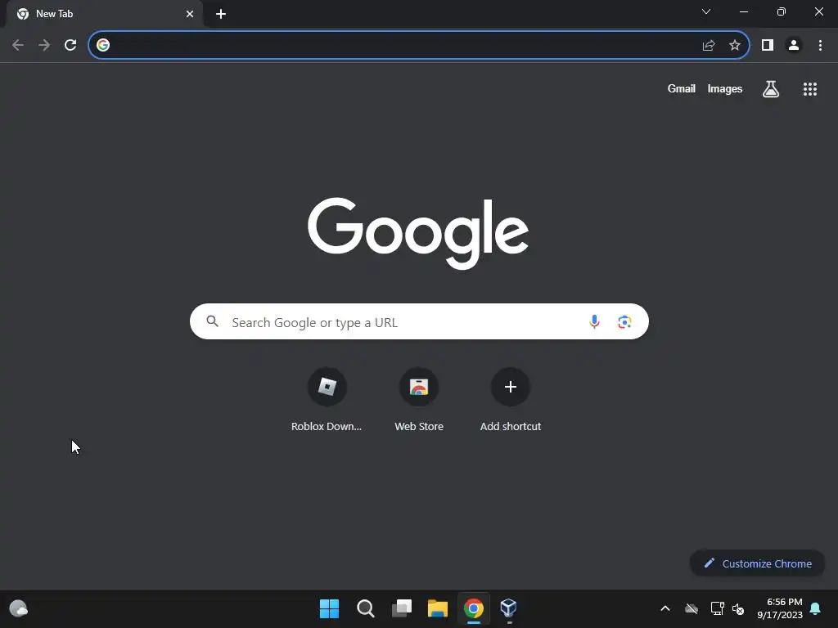
Task: Search by image with Google Lens icon
Action: click(624, 321)
